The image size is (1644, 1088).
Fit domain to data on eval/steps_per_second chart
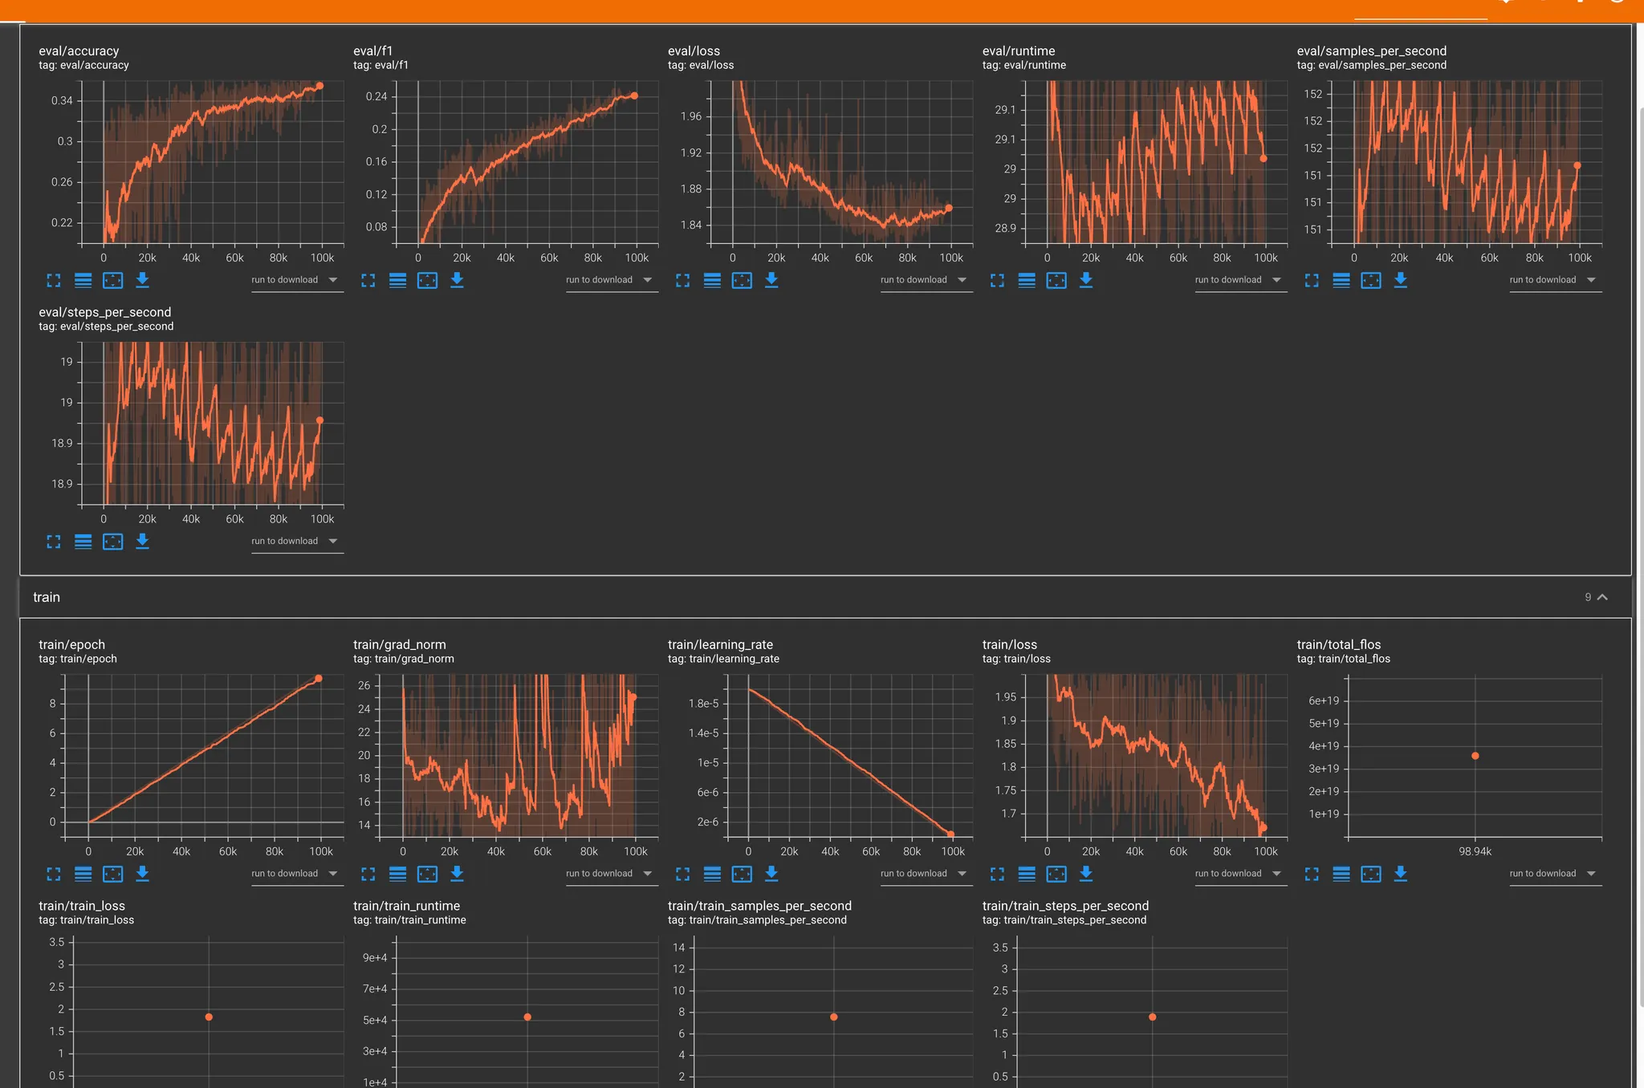point(112,542)
